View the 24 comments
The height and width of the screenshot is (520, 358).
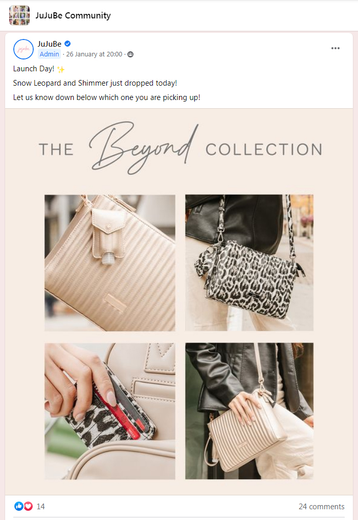(x=321, y=506)
